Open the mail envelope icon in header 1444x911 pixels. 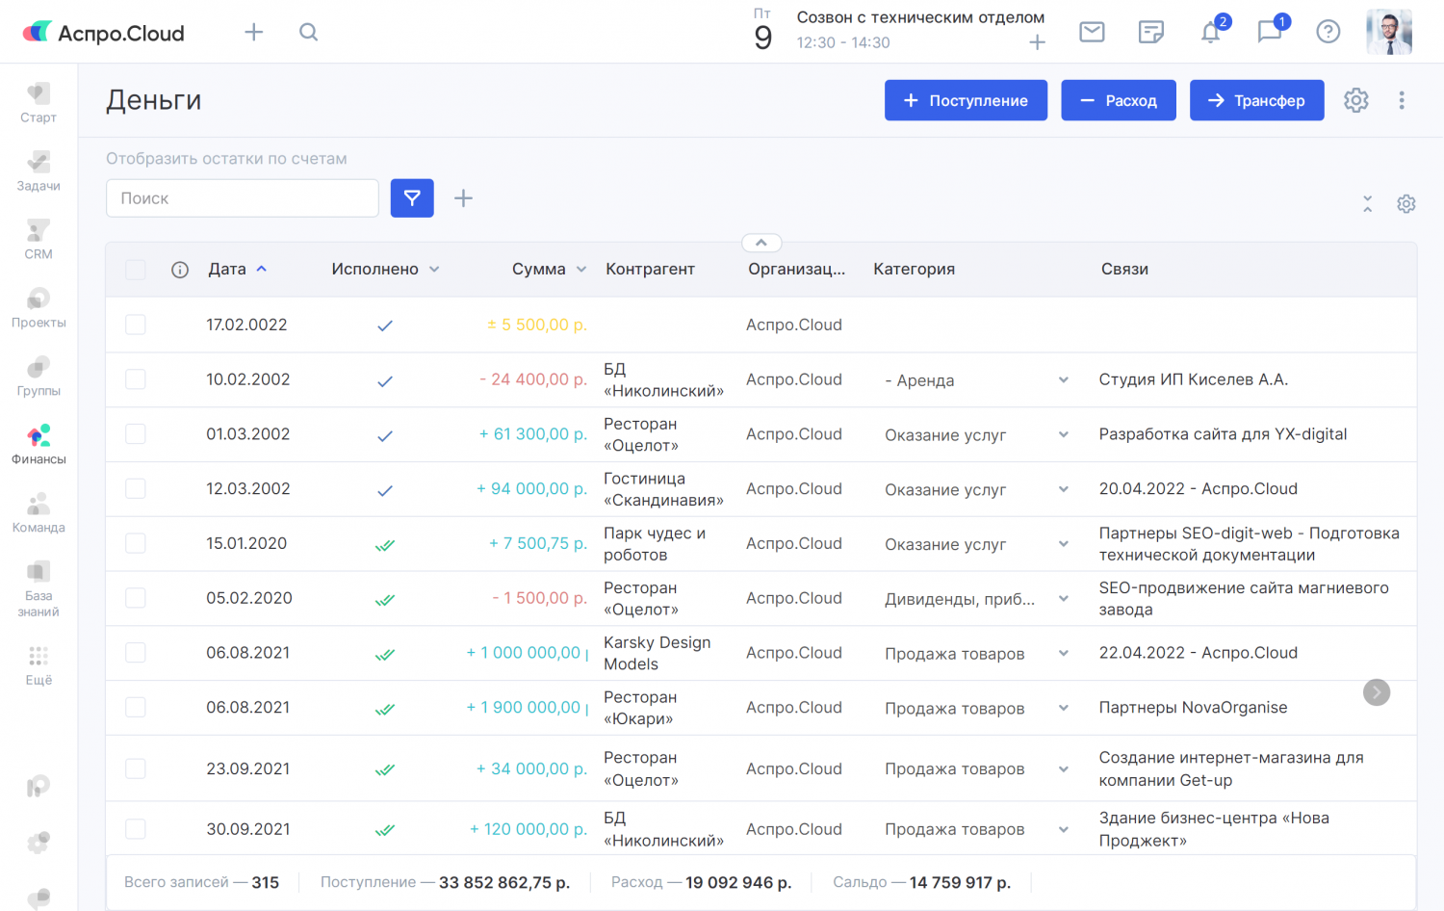tap(1092, 33)
